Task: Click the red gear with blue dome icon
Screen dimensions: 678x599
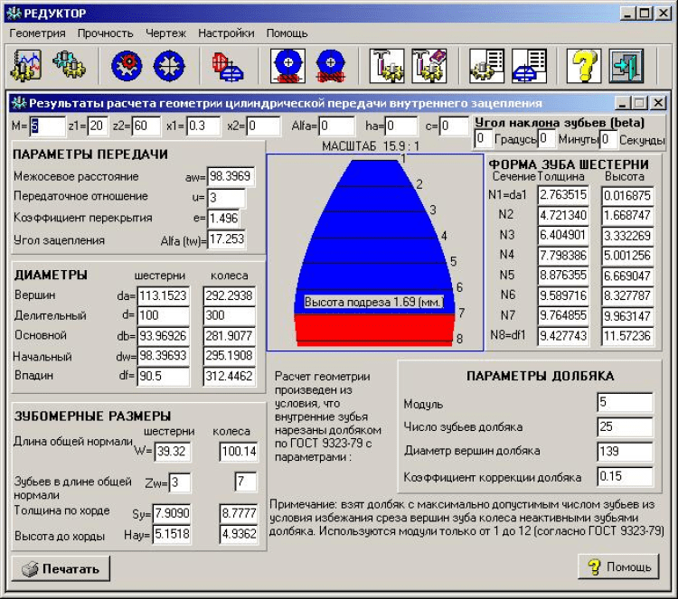Action: 225,65
